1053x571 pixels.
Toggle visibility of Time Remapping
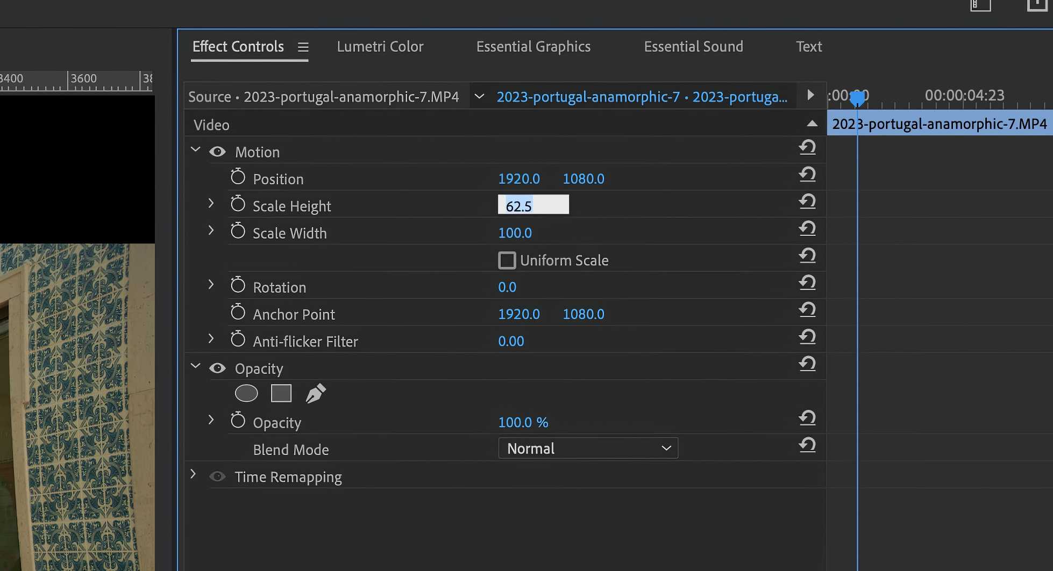217,476
